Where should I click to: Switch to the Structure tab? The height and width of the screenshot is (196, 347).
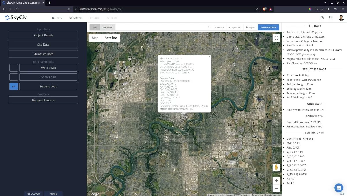click(x=108, y=28)
